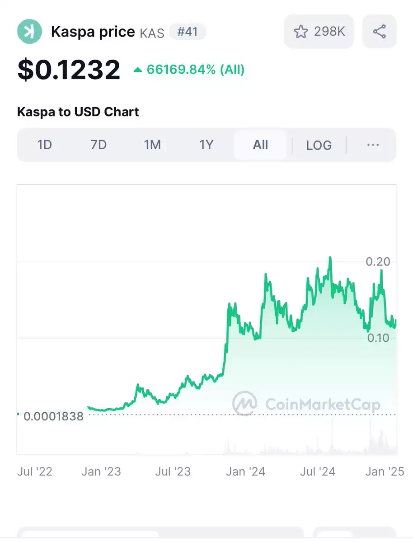
Task: Choose the 1M chart range
Action: tap(152, 145)
